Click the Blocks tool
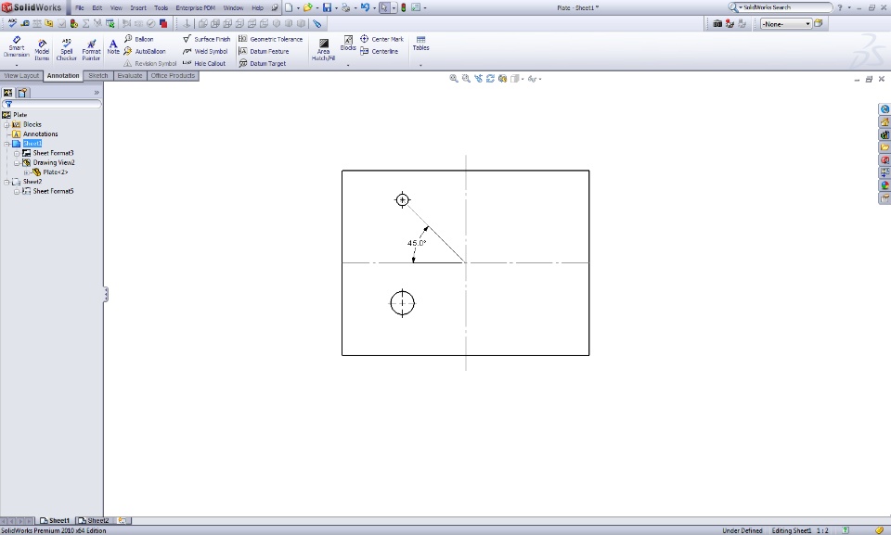Viewport: 891px width, 535px height. pyautogui.click(x=348, y=44)
